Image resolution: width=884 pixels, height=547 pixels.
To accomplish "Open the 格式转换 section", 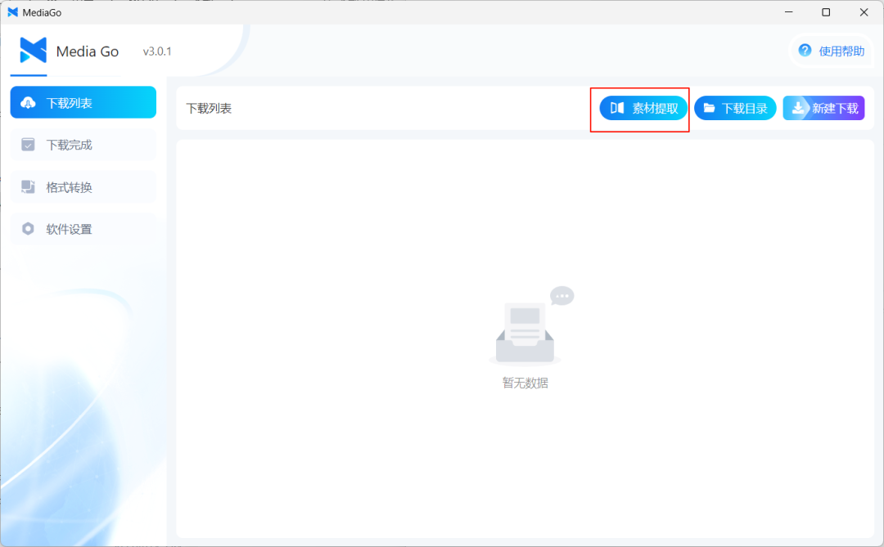I will pos(83,187).
